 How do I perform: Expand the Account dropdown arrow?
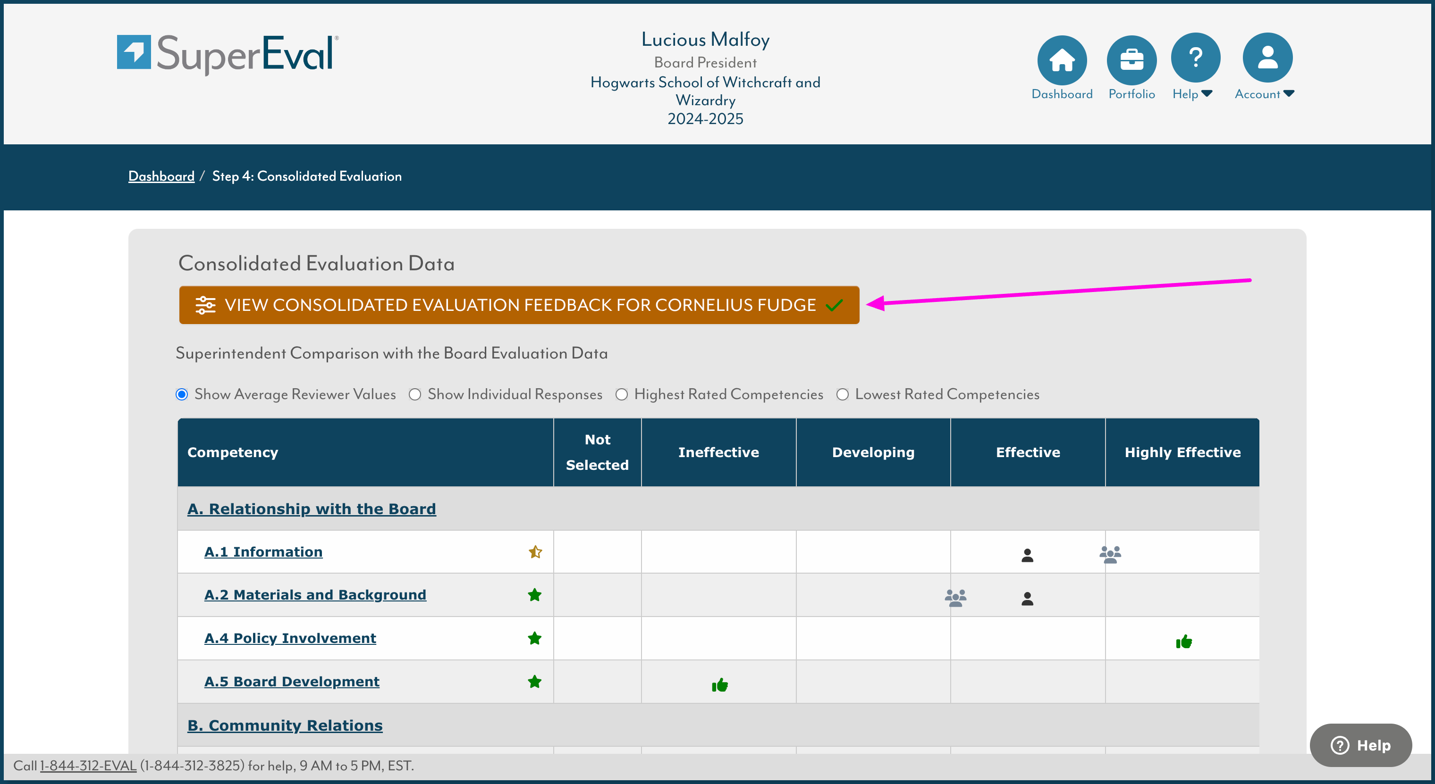pos(1289,93)
